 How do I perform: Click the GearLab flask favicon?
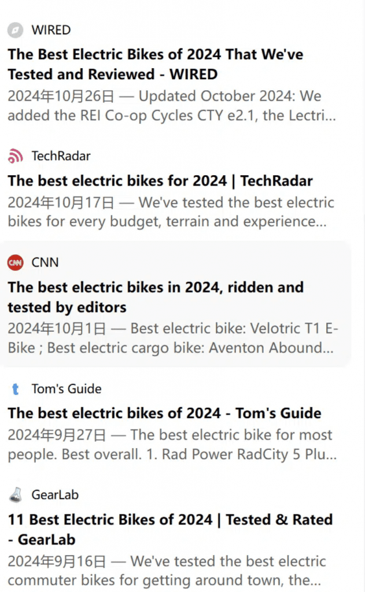tap(15, 495)
